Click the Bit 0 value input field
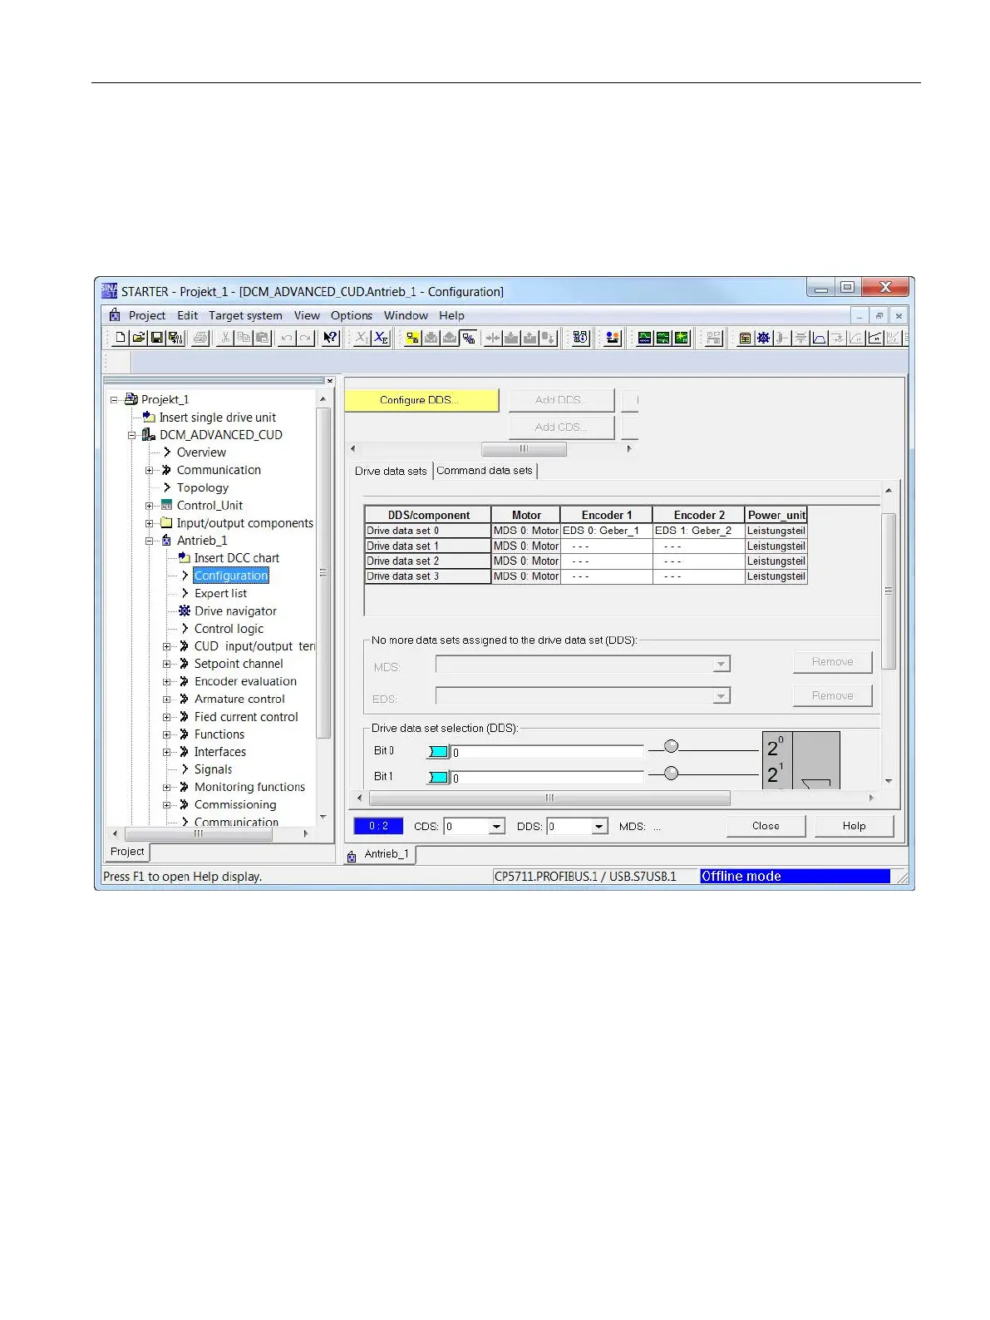990x1320 pixels. click(547, 752)
